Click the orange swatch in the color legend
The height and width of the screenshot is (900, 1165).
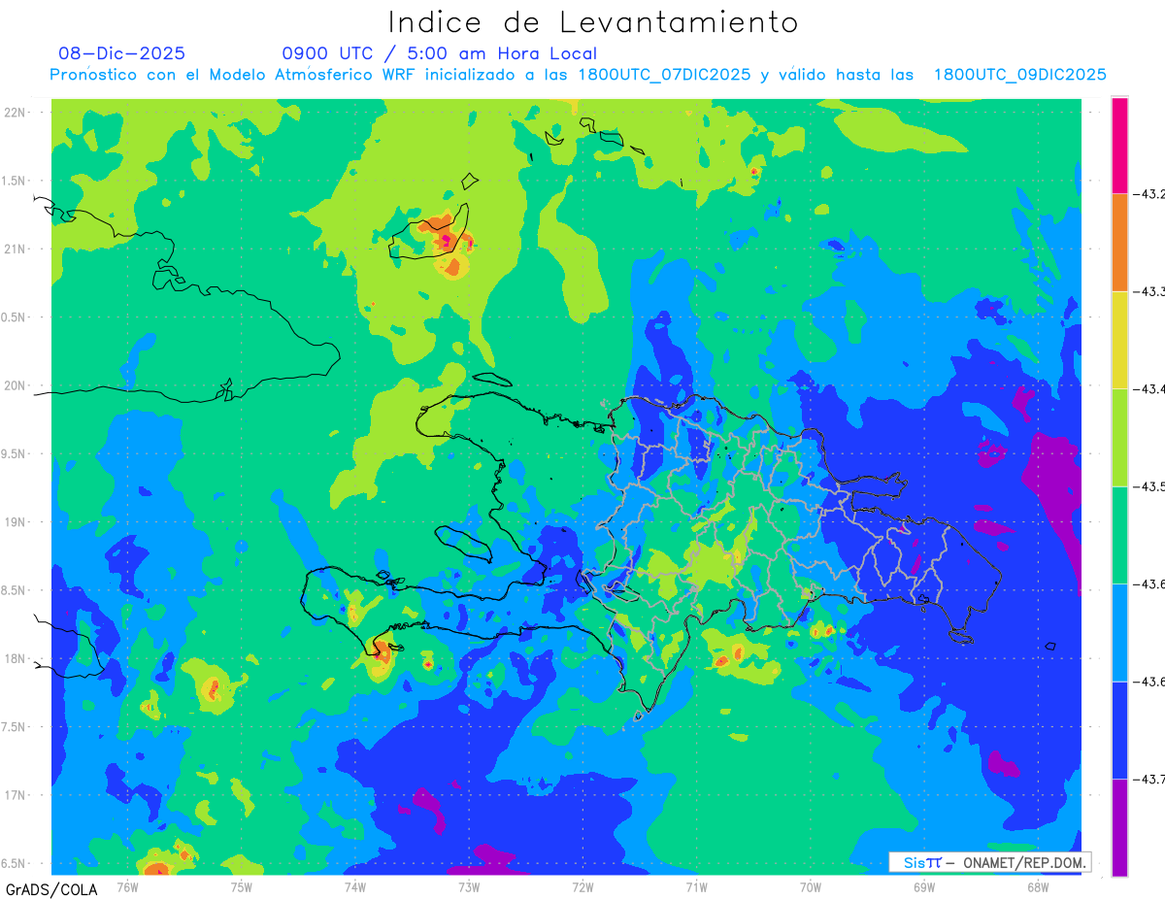click(x=1119, y=242)
